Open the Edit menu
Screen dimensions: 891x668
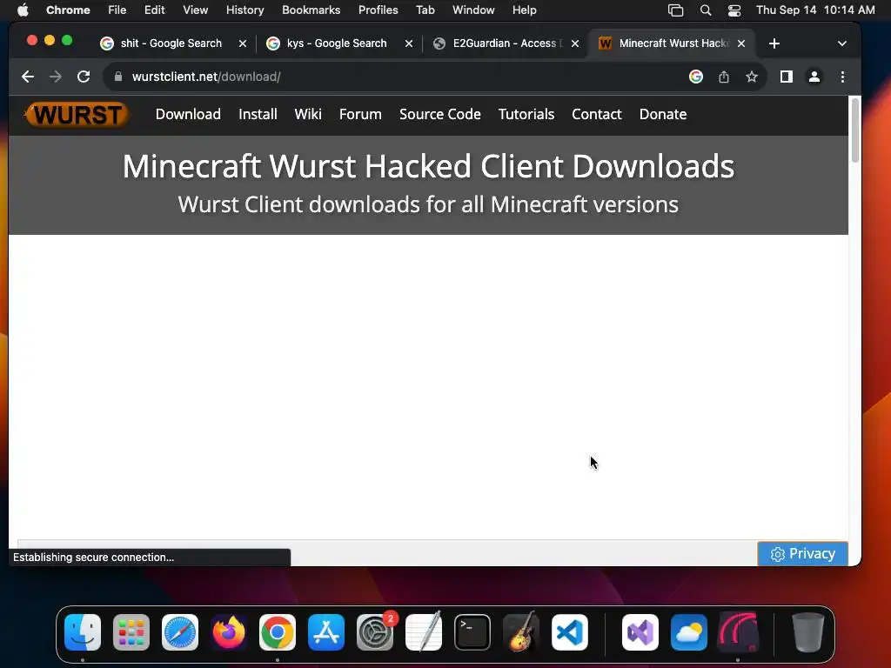(x=154, y=10)
